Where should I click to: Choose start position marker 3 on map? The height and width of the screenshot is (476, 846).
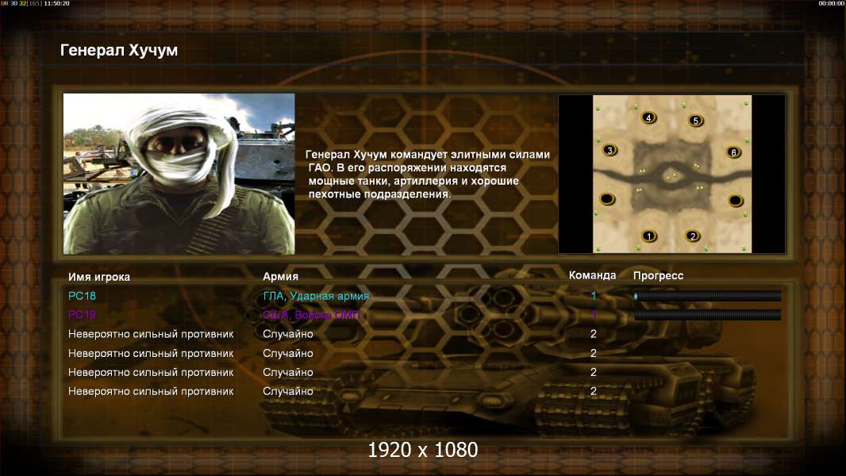pos(610,150)
